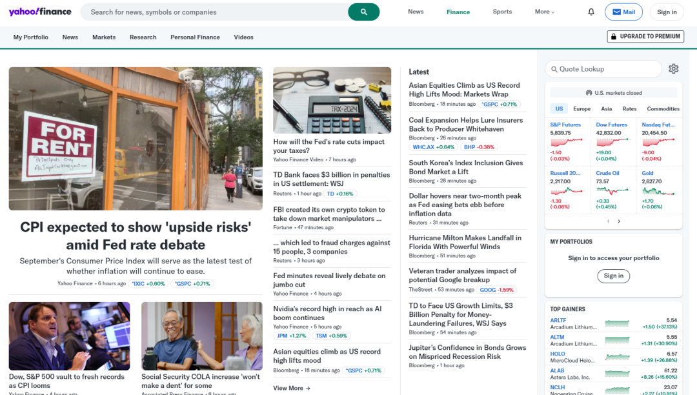Viewport: 697px width, 395px height.
Task: Open the notifications bell
Action: [x=591, y=12]
